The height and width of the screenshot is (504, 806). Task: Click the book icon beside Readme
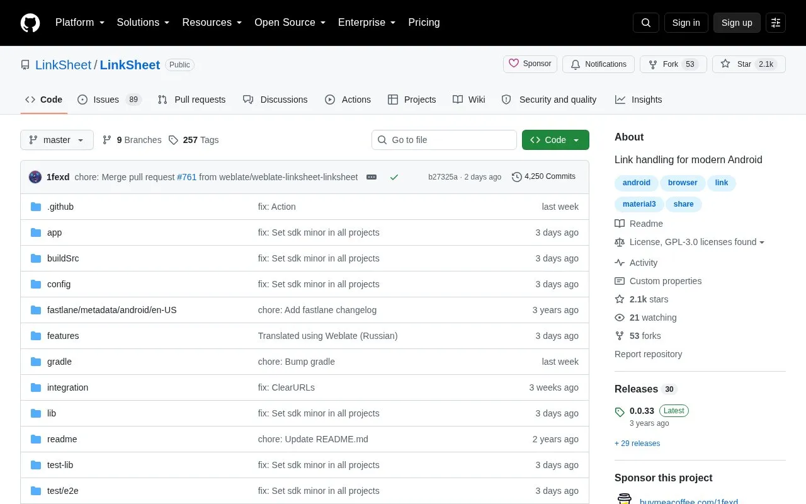pyautogui.click(x=620, y=224)
